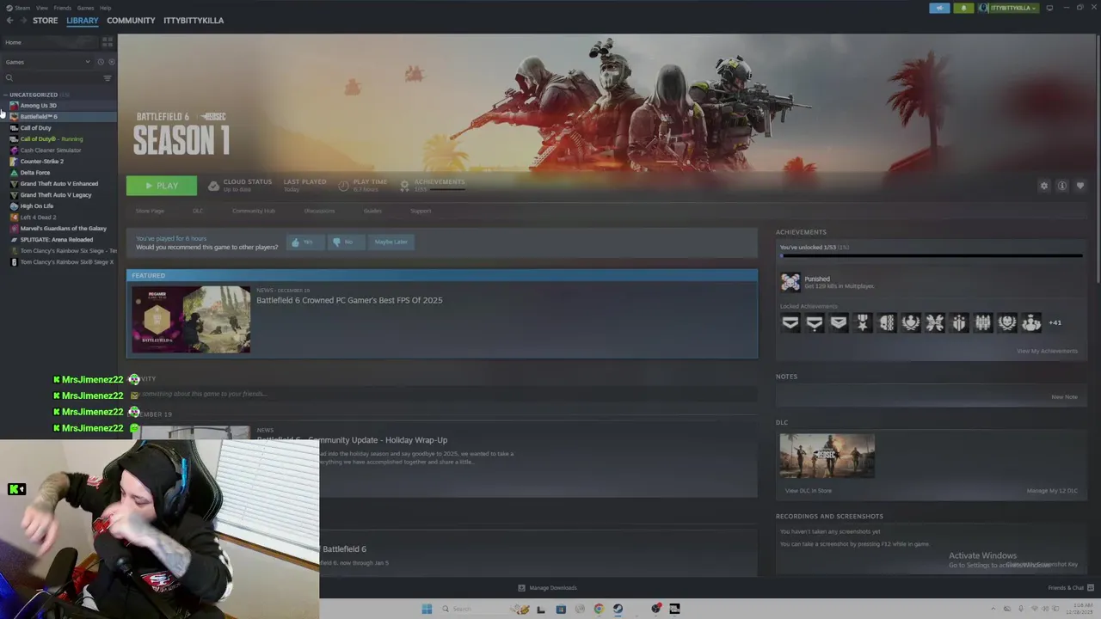
Task: Open the DLC Season 1 thumbnail
Action: (x=827, y=456)
